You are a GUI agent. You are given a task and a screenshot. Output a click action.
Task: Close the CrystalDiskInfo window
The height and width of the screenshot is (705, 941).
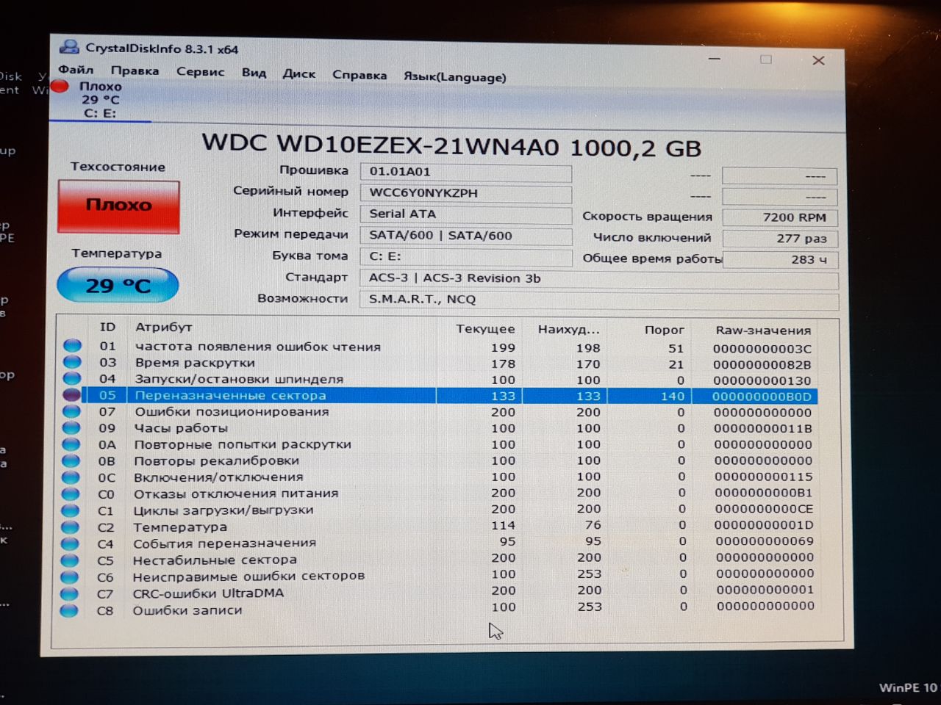click(818, 60)
